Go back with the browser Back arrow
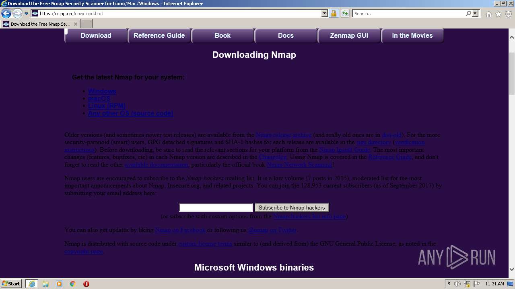The image size is (515, 289). 6,14
